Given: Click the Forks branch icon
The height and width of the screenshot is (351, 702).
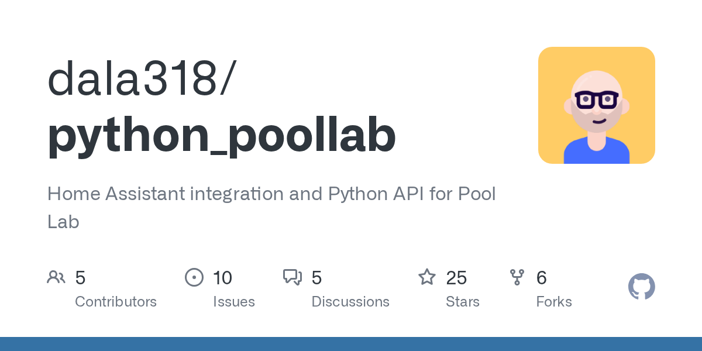Looking at the screenshot, I should pos(517,277).
